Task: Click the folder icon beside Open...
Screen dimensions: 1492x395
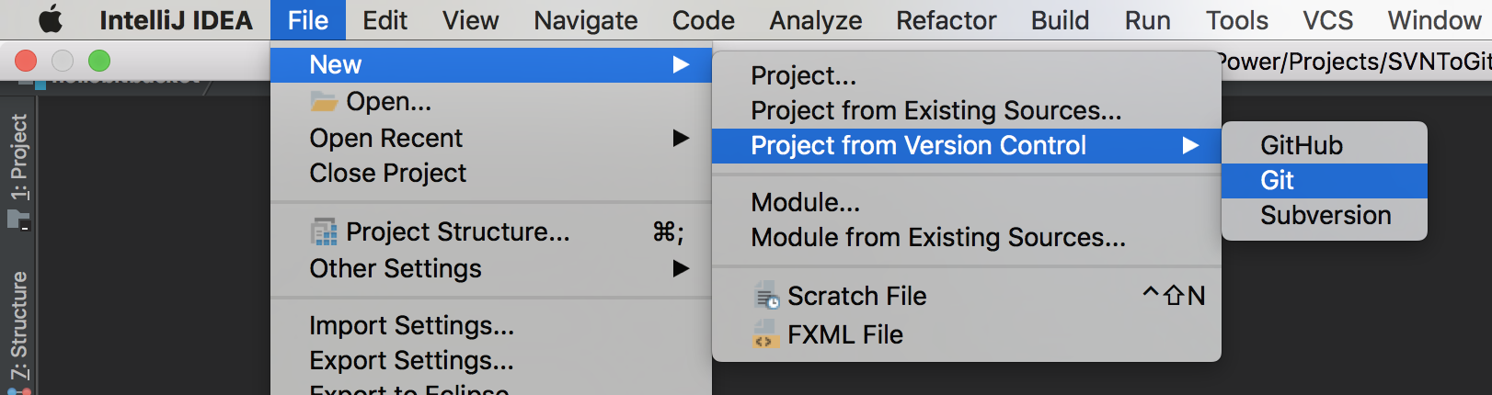Action: (324, 101)
